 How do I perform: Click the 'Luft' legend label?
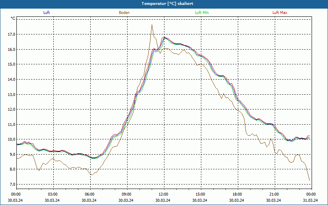[x=46, y=13]
